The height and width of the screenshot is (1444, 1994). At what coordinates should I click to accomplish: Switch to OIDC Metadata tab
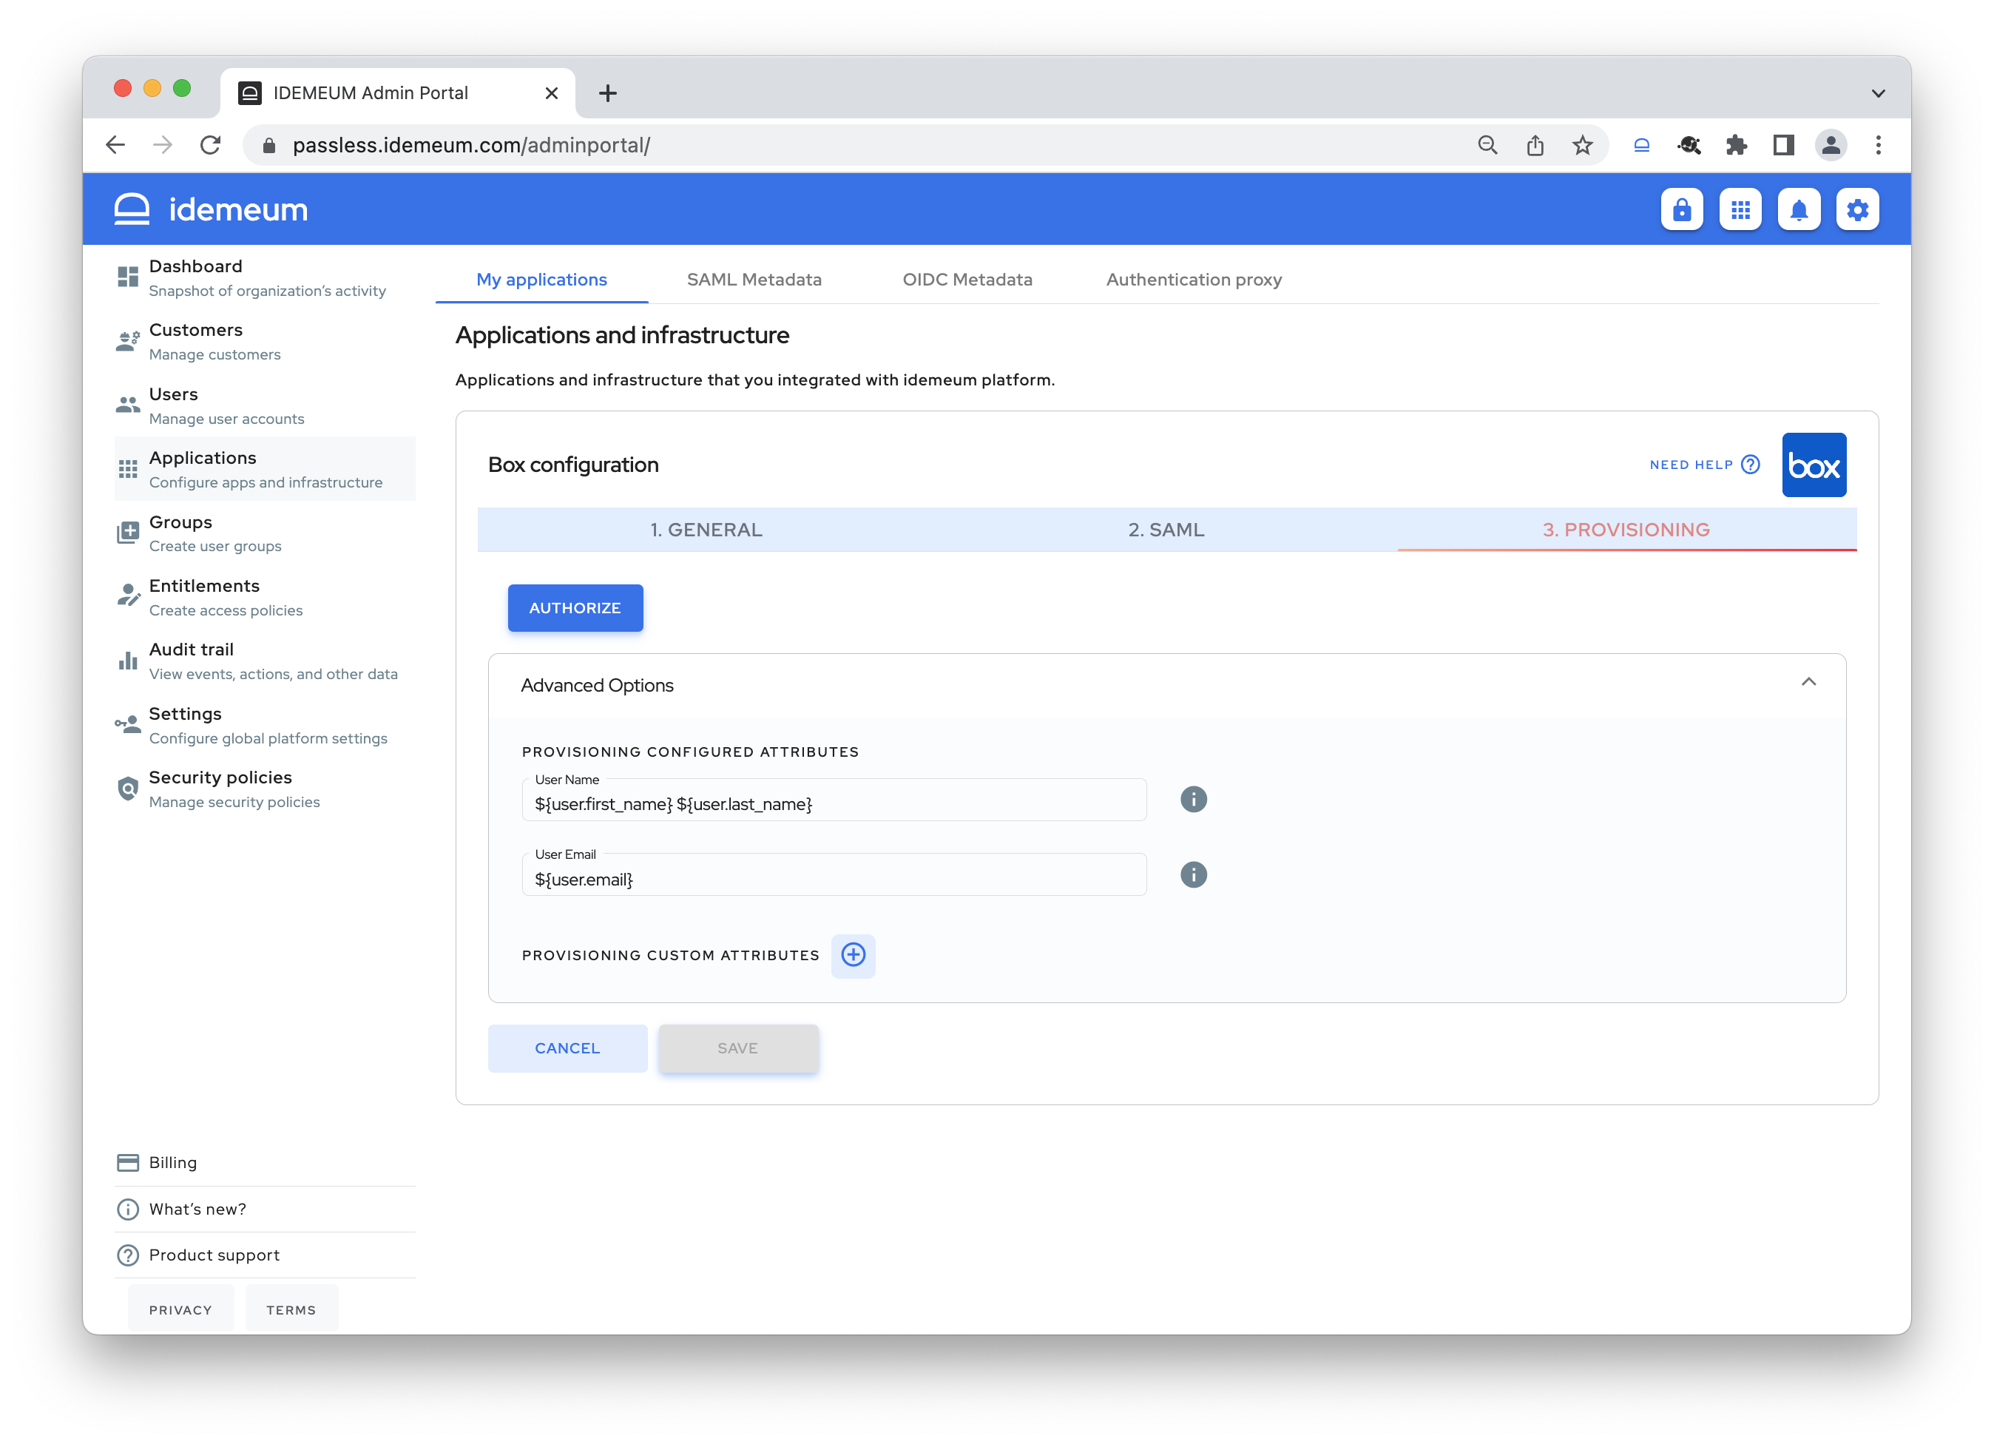(967, 280)
